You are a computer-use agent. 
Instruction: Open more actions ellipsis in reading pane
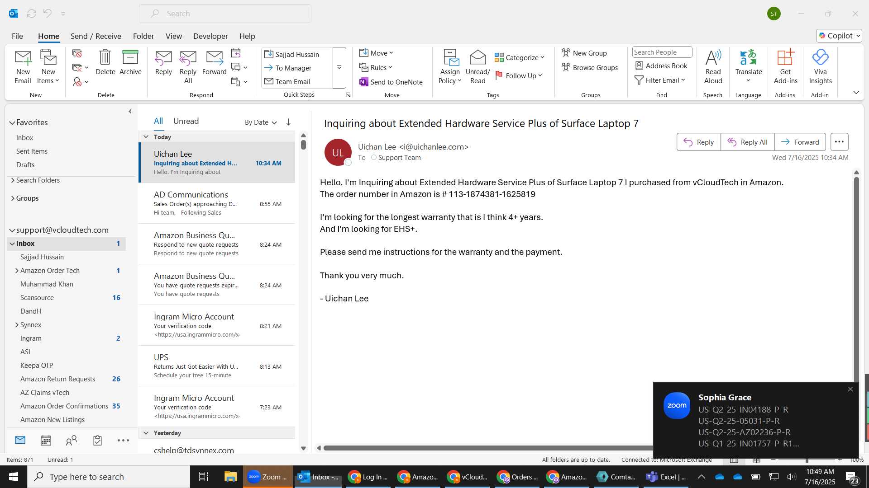839,142
